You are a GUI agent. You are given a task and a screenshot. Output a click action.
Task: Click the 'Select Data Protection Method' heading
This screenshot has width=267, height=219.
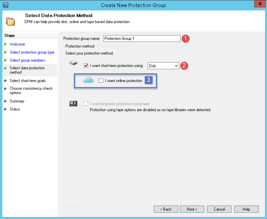[59, 15]
